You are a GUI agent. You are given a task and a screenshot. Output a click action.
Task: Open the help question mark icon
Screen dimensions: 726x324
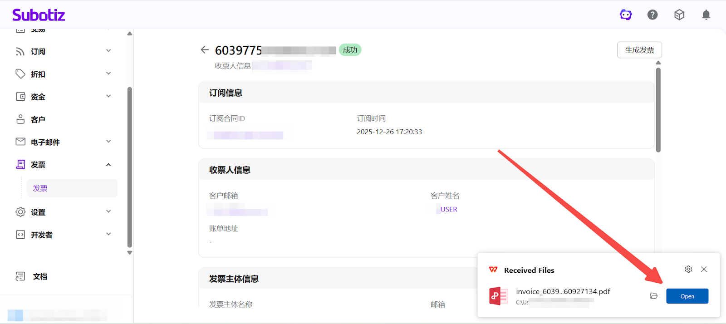pyautogui.click(x=652, y=15)
